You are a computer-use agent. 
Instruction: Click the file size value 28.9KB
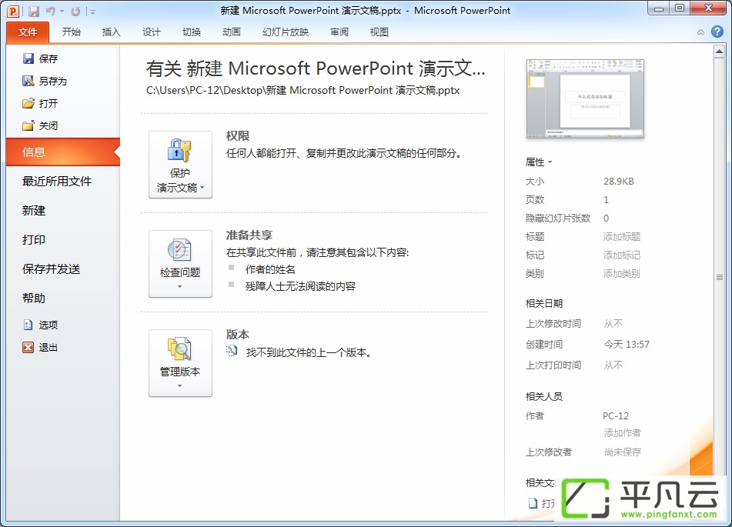619,181
